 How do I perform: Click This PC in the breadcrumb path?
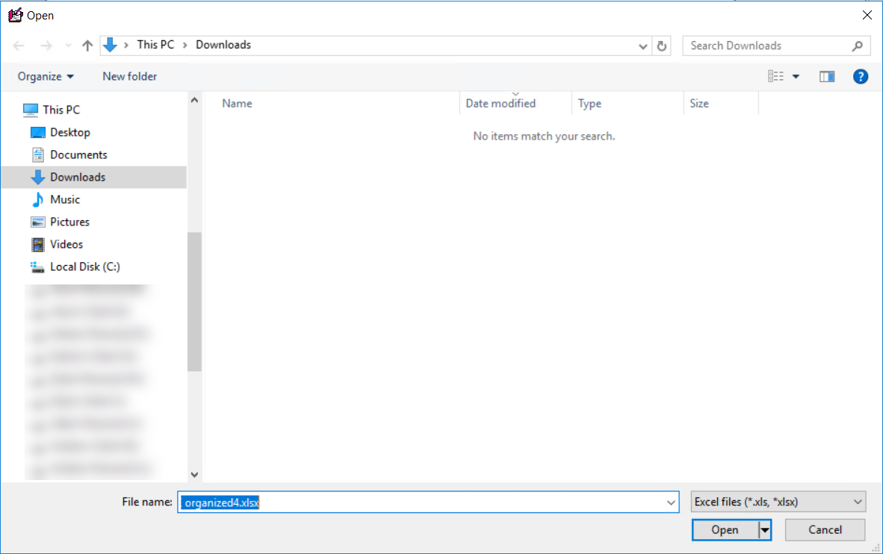155,45
